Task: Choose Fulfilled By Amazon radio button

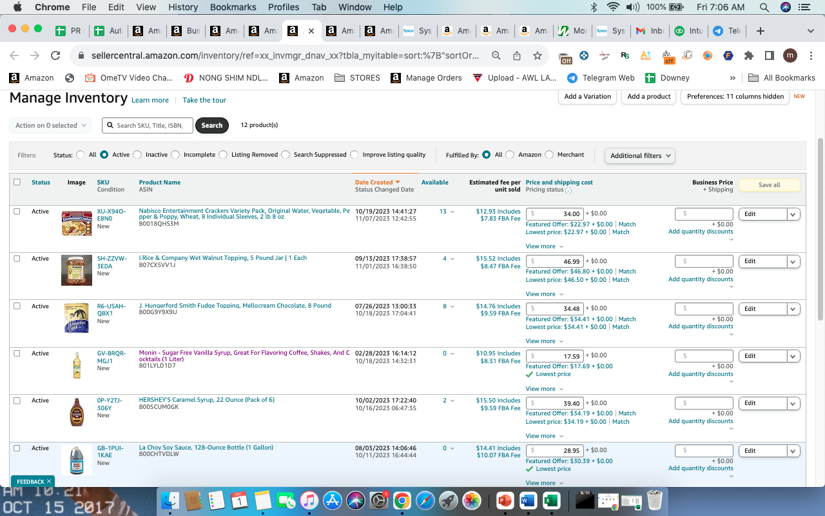Action: 510,155
